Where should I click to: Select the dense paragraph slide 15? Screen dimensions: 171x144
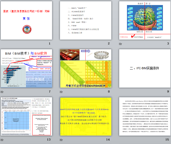[x=145, y=116]
